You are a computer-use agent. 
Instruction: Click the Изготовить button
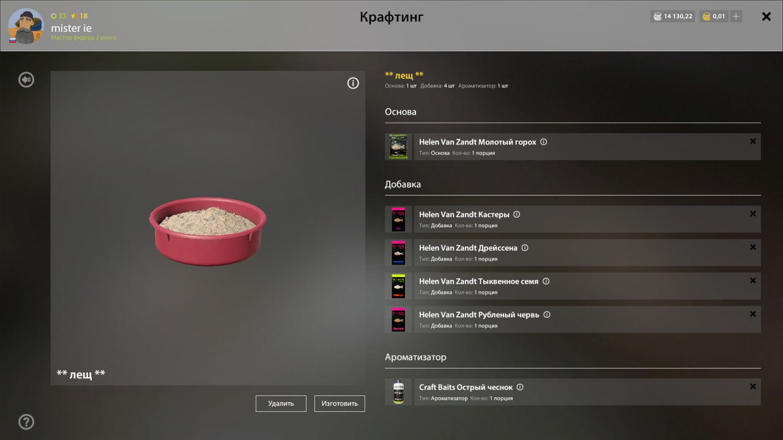[340, 403]
